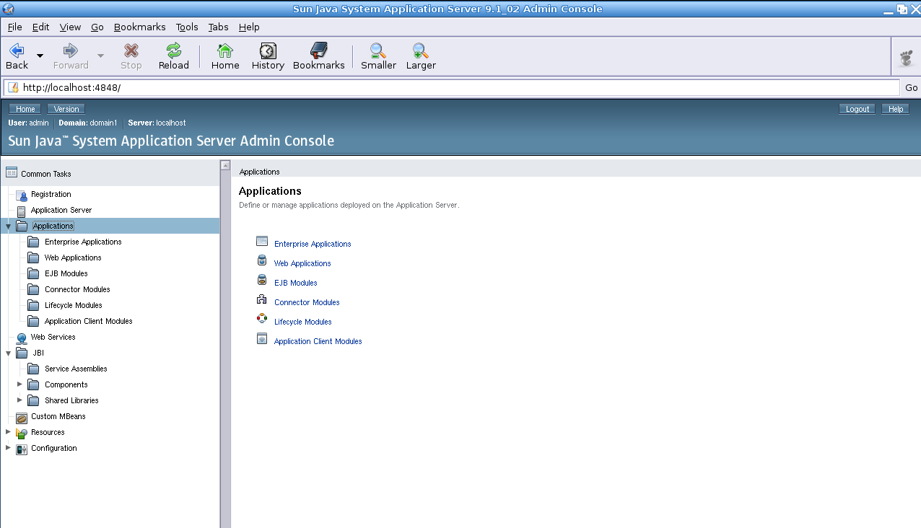Open the Web Applications link
The image size is (921, 528).
click(x=302, y=263)
